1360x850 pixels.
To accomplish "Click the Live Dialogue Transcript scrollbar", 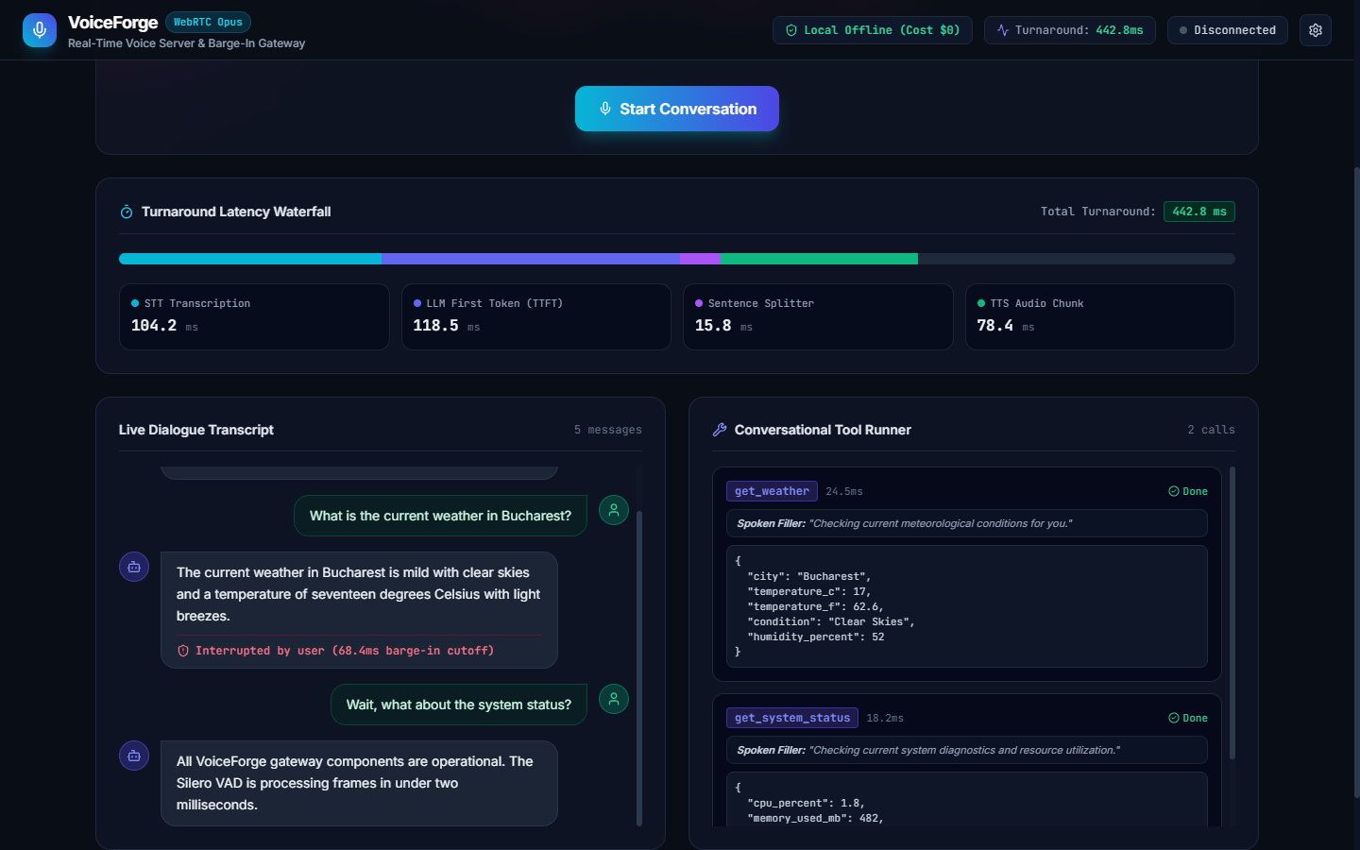I will pos(639,669).
